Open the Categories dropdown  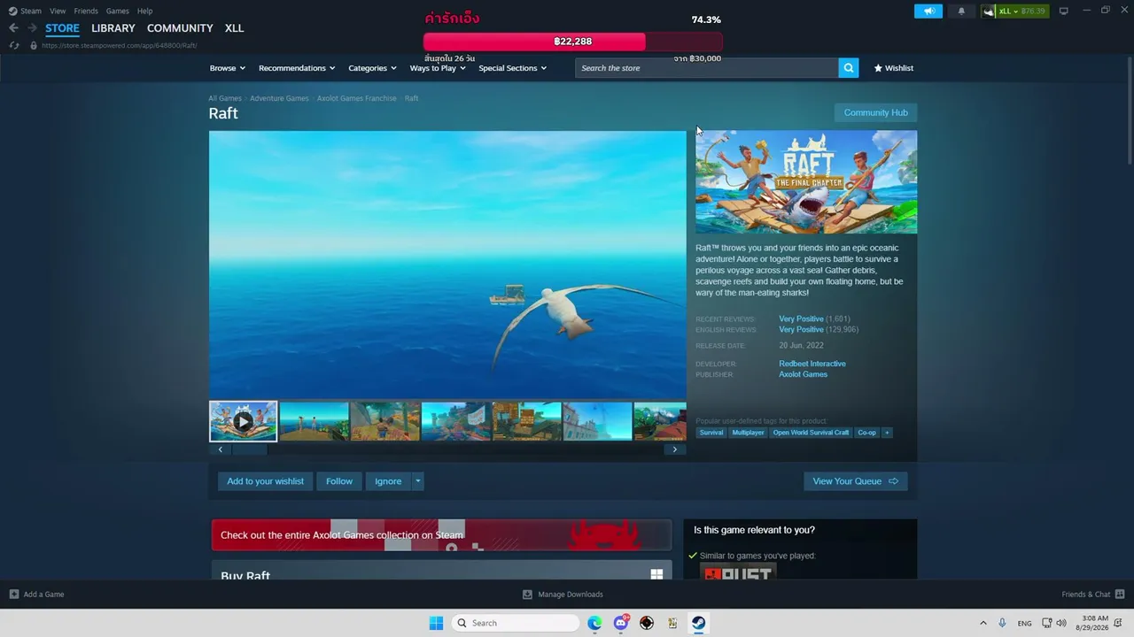tap(372, 68)
